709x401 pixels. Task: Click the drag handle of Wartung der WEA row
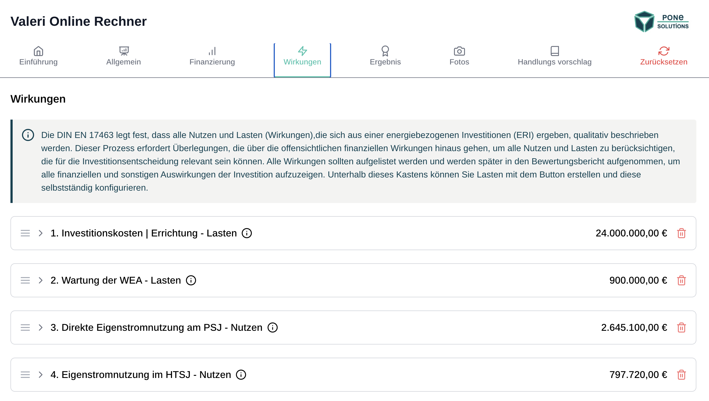(x=25, y=280)
